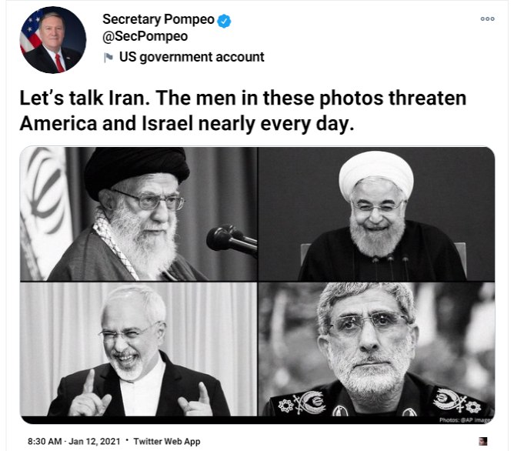The width and height of the screenshot is (514, 451).
Task: Click the Jan 12, 2021 date
Action: (x=95, y=442)
